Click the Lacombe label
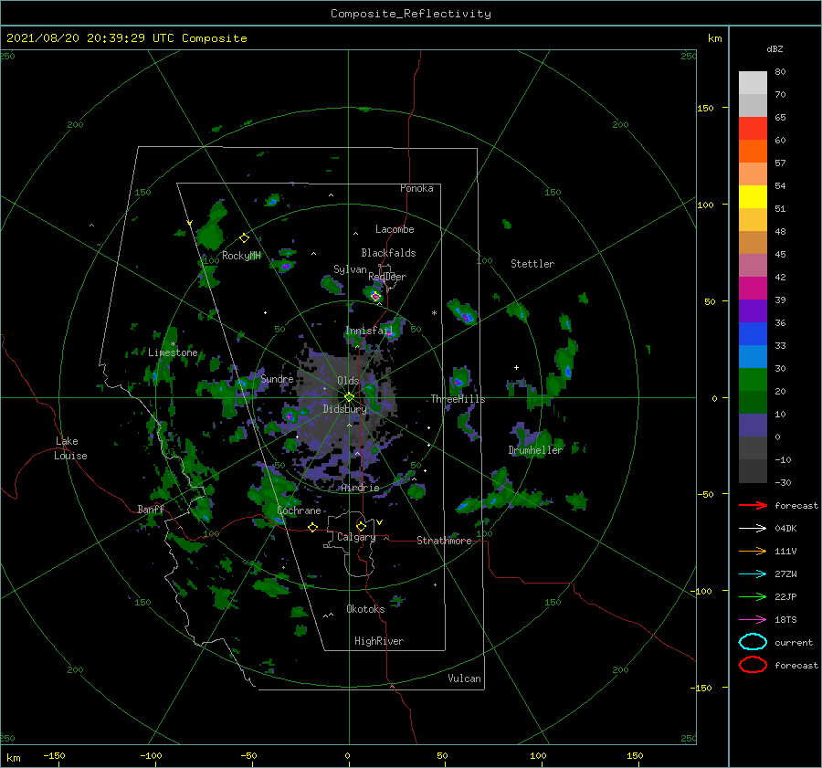The width and height of the screenshot is (822, 768). (395, 229)
